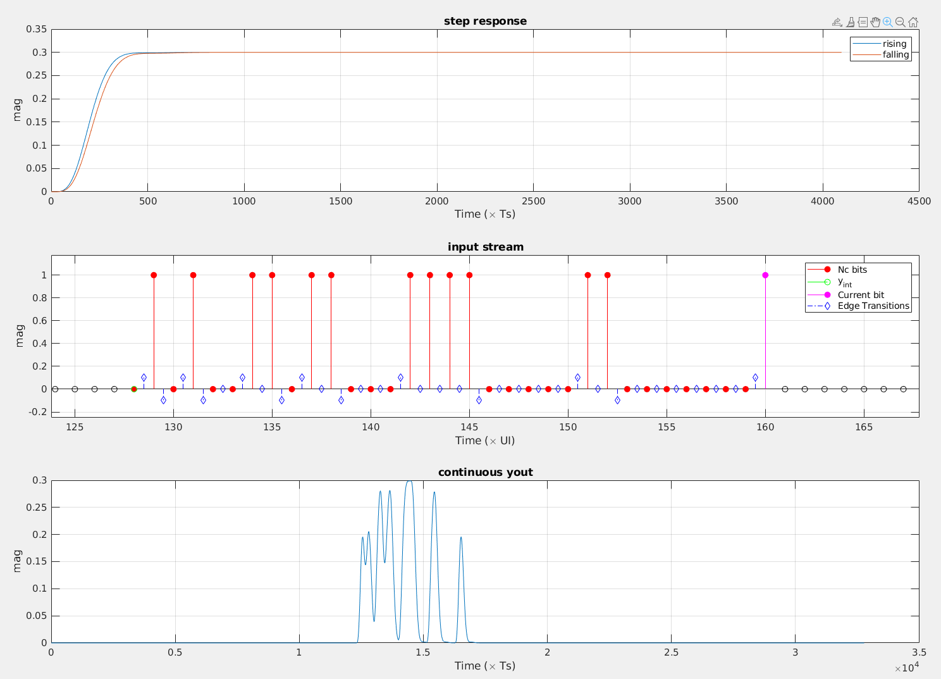Viewport: 941px width, 679px height.
Task: Click the 'falling' legend entry
Action: coord(895,55)
